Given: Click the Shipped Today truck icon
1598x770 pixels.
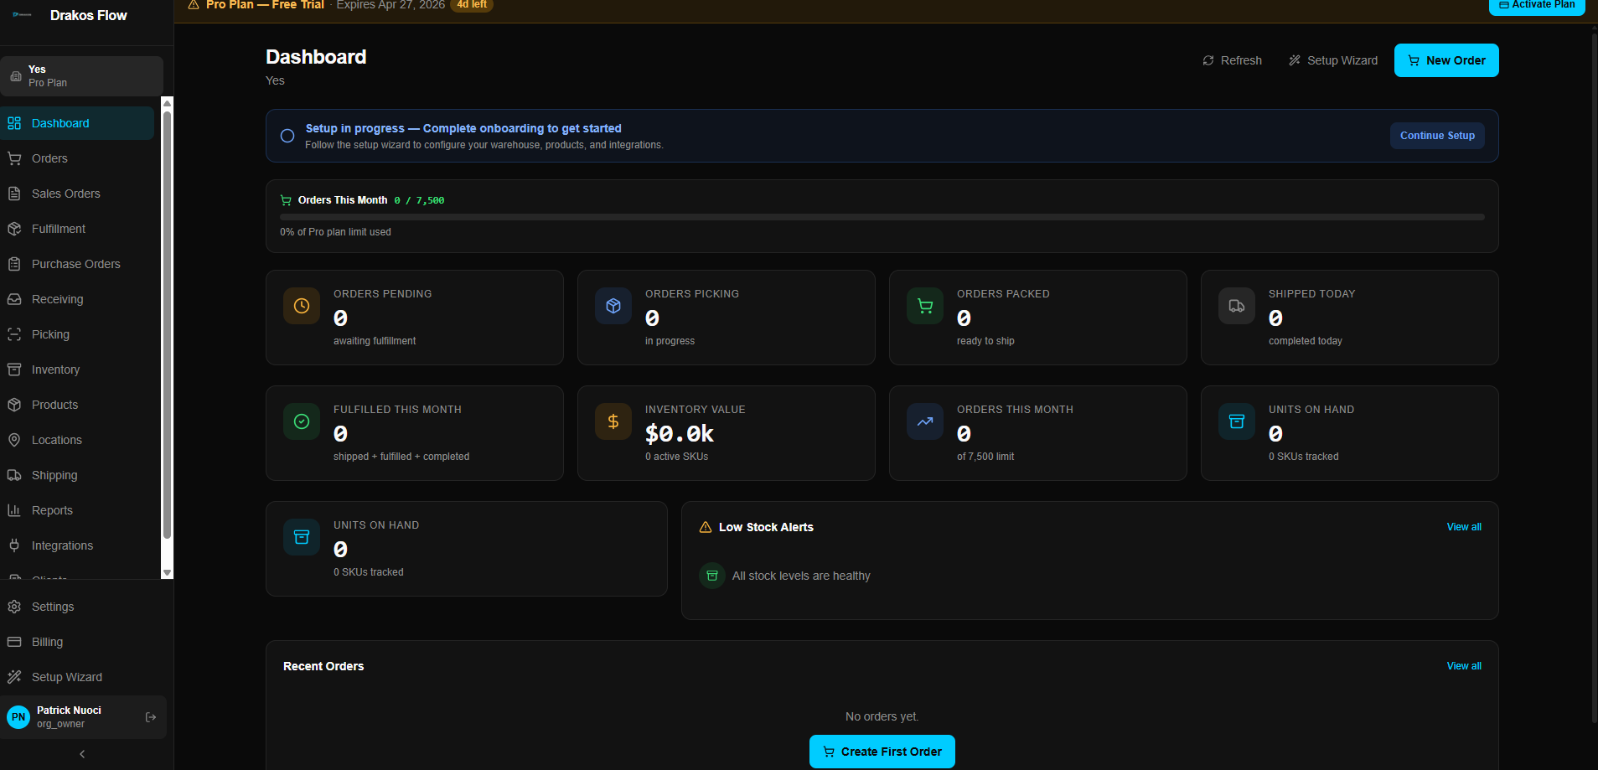Looking at the screenshot, I should pyautogui.click(x=1237, y=306).
